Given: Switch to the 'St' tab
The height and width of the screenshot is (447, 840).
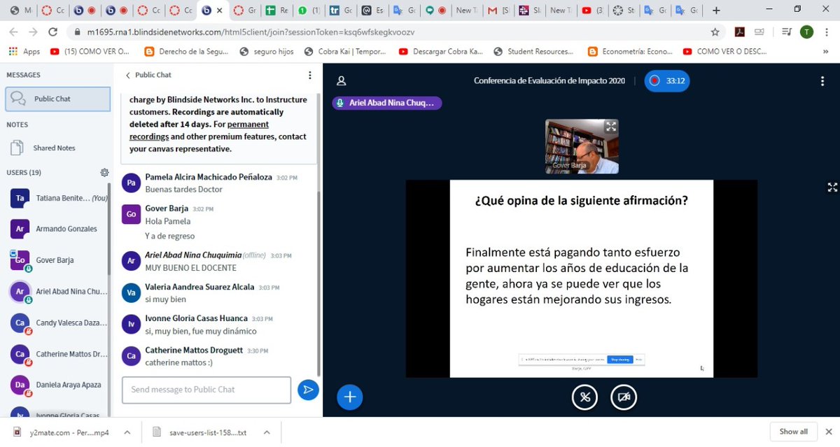Looking at the screenshot, I should pos(623,10).
